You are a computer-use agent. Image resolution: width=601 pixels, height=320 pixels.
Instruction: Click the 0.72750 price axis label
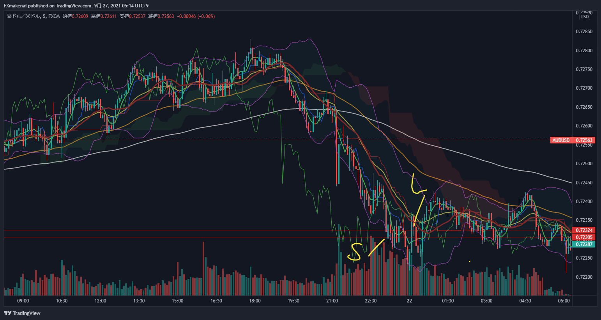(584, 69)
